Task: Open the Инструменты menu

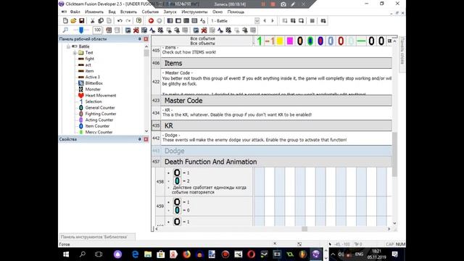Action: 194,12
